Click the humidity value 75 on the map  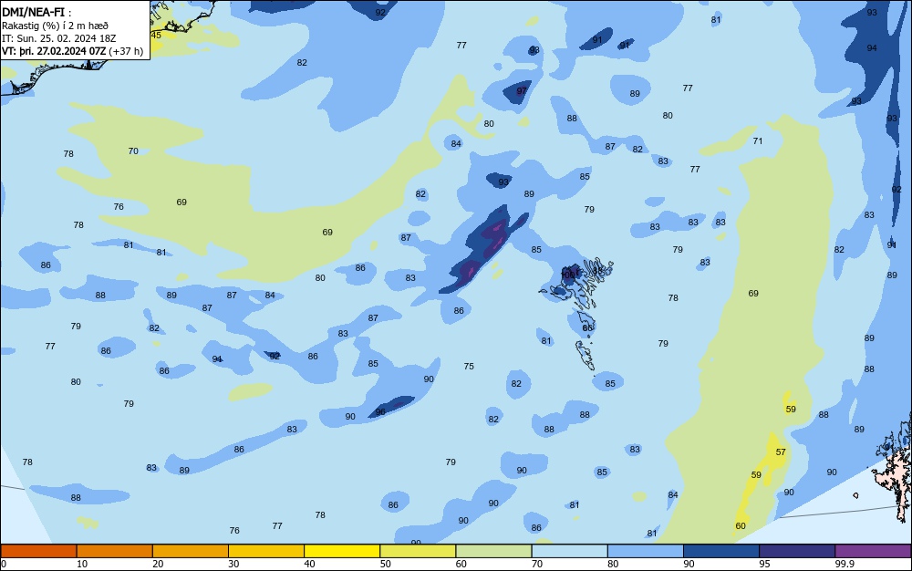469,366
